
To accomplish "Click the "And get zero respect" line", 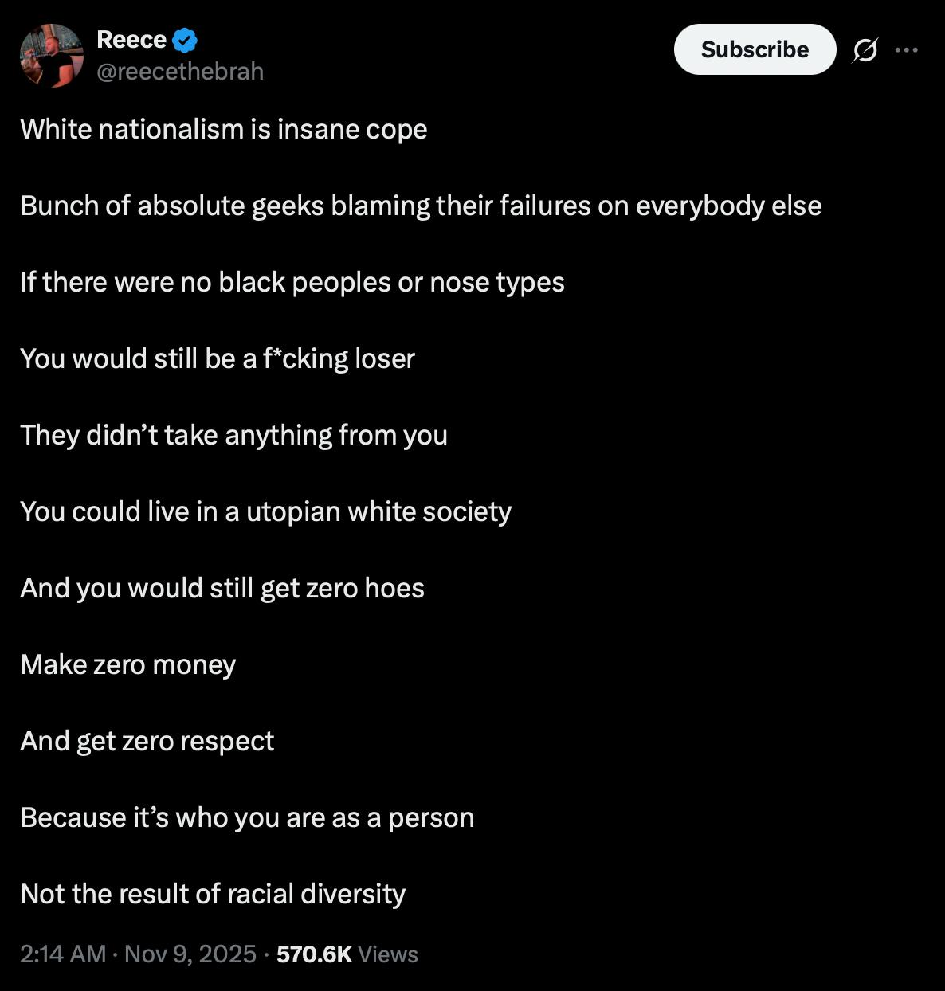I will coord(147,741).
